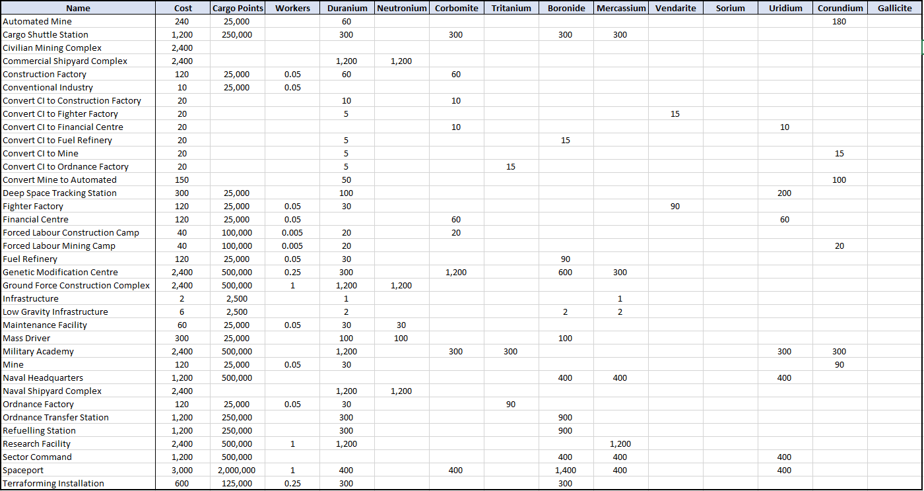Select the Mercassium column header

click(620, 8)
